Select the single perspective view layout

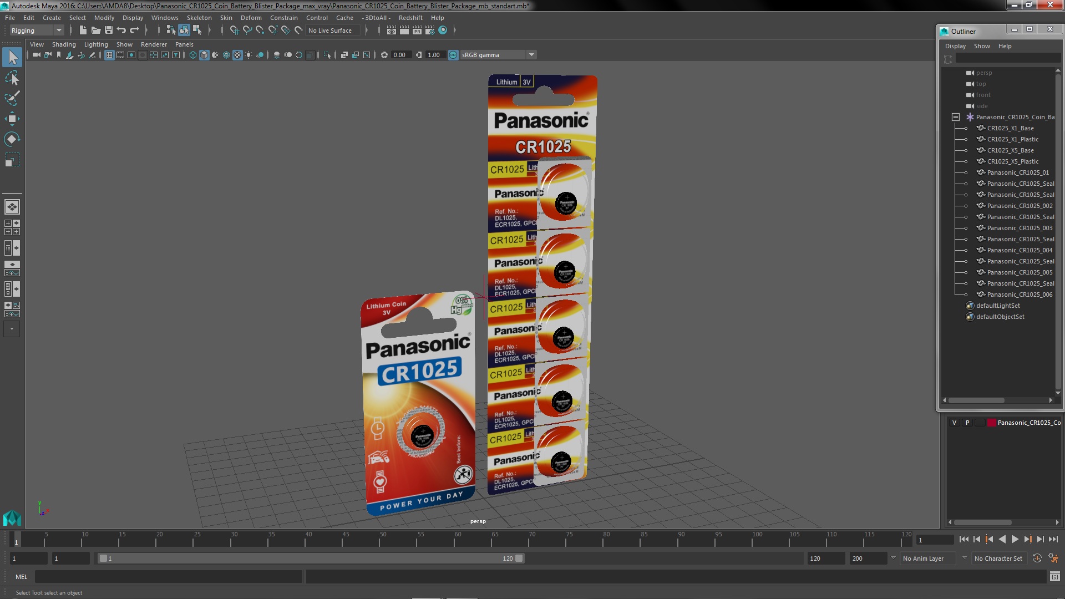12,207
